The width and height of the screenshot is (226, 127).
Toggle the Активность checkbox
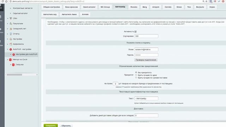[136, 31]
